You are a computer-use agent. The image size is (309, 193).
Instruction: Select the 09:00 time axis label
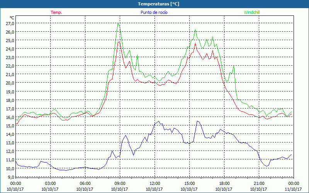[120, 183]
